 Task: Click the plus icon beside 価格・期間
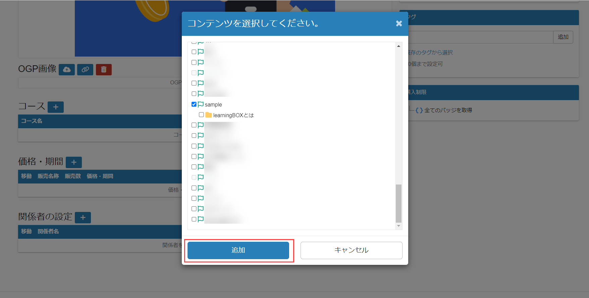pos(74,162)
